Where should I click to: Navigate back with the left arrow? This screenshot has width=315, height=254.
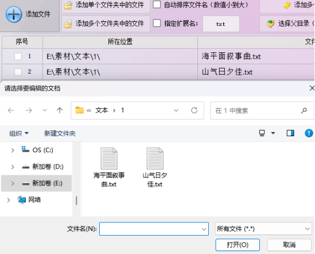(11, 110)
